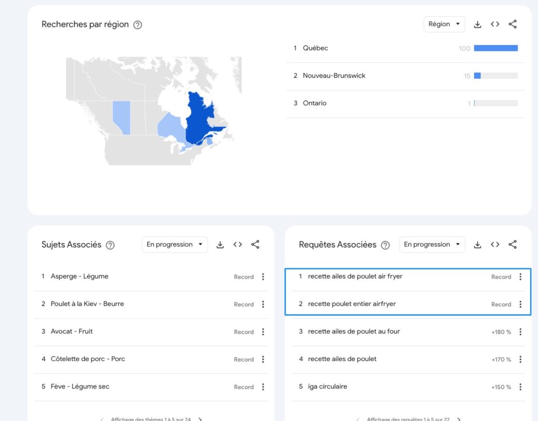
Task: Open help for Sujets Associés
Action: click(x=110, y=245)
